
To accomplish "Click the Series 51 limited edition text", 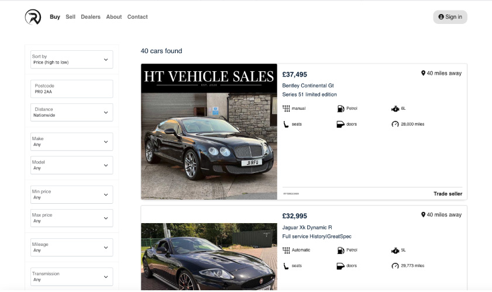I will (x=309, y=94).
